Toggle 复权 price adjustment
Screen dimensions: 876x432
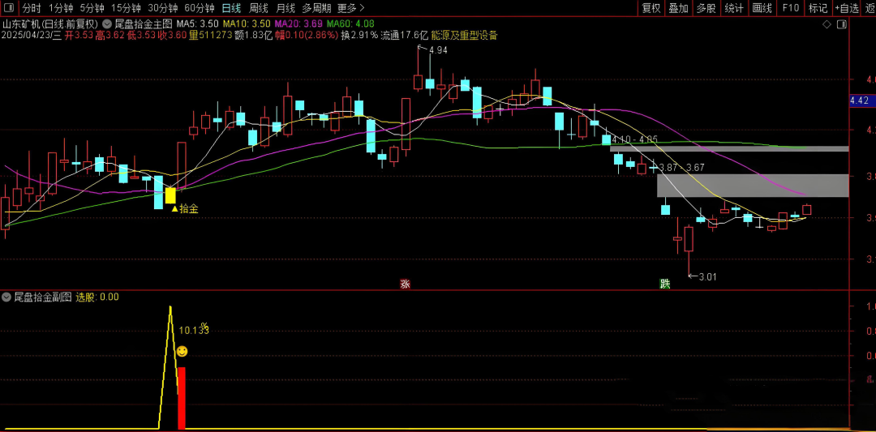click(x=651, y=8)
